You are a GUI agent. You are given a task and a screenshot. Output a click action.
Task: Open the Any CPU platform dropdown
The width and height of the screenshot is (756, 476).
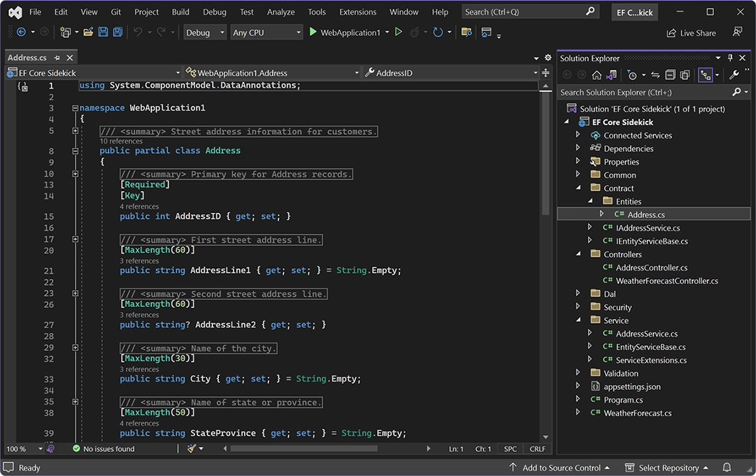[267, 32]
